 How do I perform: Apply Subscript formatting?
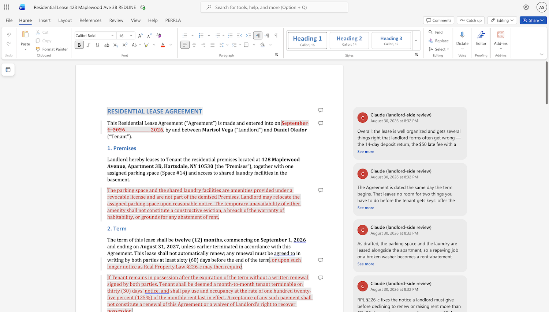[x=116, y=45]
